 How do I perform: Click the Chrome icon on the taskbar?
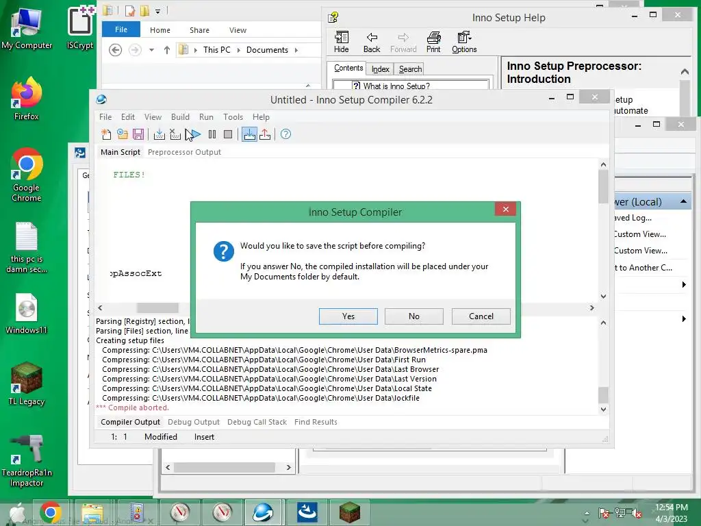pyautogui.click(x=50, y=512)
